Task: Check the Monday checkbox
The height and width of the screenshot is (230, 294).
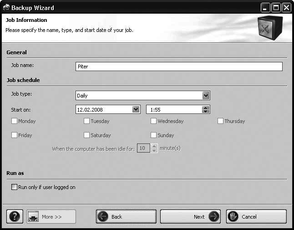Action: tap(15, 121)
